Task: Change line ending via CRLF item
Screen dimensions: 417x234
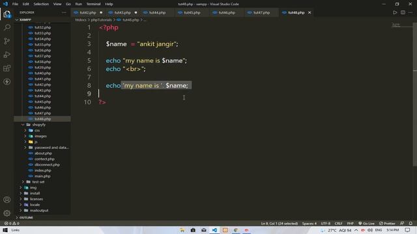Action: (338, 224)
